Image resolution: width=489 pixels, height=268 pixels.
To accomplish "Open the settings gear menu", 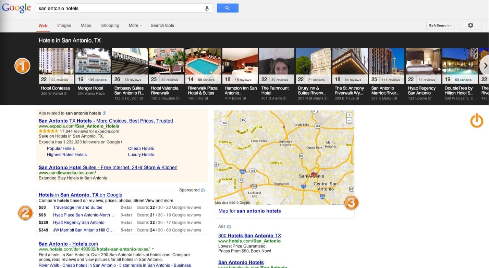I will point(470,25).
